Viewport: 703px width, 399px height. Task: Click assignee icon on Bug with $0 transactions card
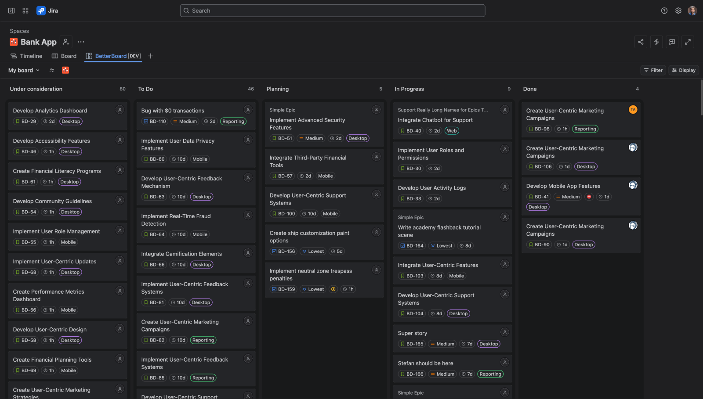[248, 110]
